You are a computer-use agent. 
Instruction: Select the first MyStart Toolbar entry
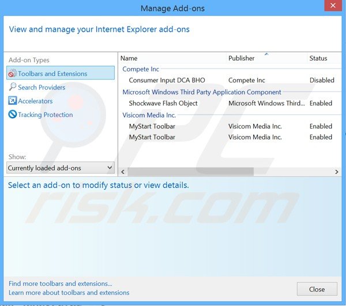pos(152,126)
